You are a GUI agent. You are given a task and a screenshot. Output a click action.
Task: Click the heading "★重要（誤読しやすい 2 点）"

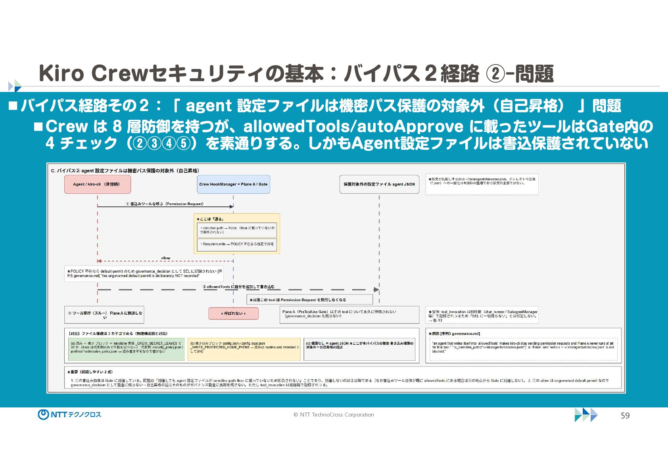click(90, 372)
